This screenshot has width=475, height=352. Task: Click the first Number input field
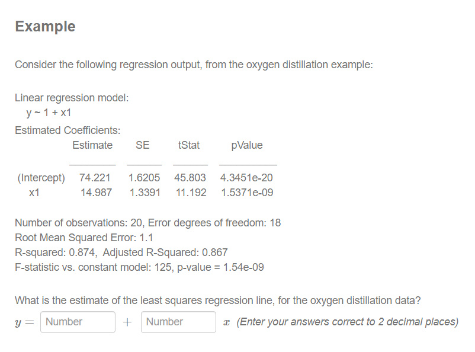(x=78, y=322)
